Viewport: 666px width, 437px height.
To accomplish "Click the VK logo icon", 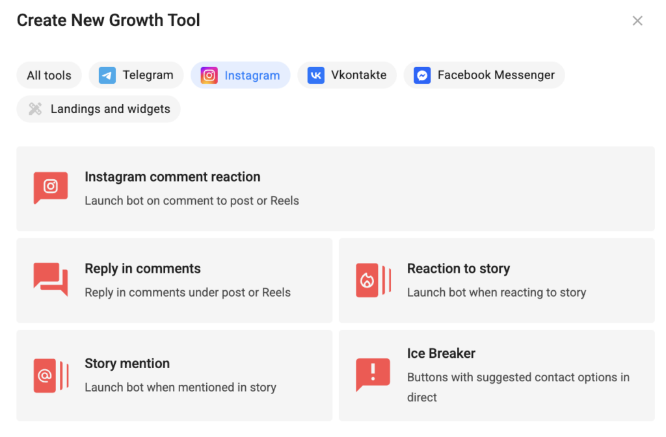I will coord(315,75).
